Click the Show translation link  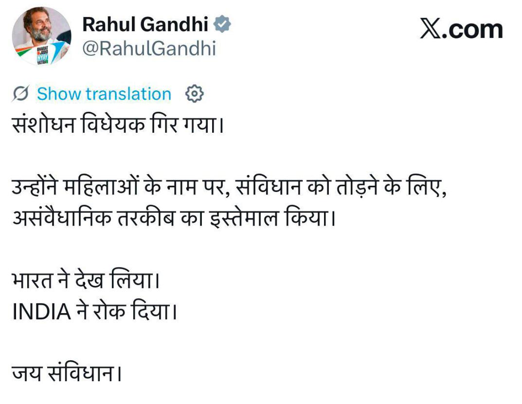point(104,94)
